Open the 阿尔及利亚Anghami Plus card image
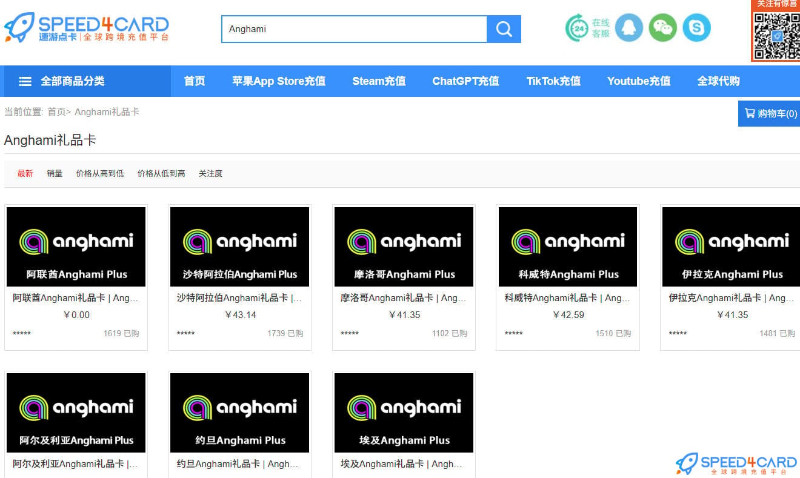Viewport: 800px width, 478px height. click(76, 413)
